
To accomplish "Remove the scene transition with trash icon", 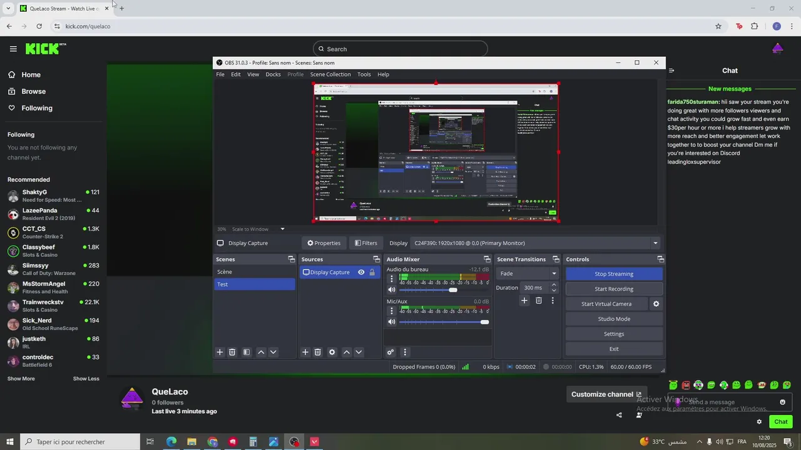I will [x=539, y=301].
